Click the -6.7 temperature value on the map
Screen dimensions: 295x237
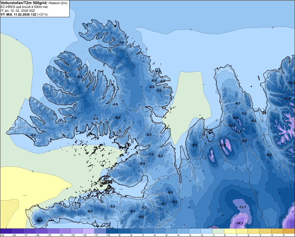(237, 103)
